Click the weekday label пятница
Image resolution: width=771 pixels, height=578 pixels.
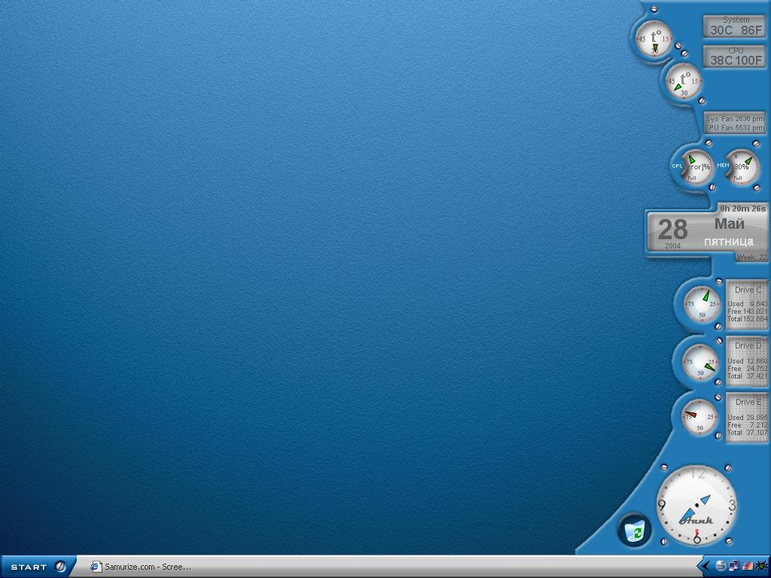coord(729,242)
